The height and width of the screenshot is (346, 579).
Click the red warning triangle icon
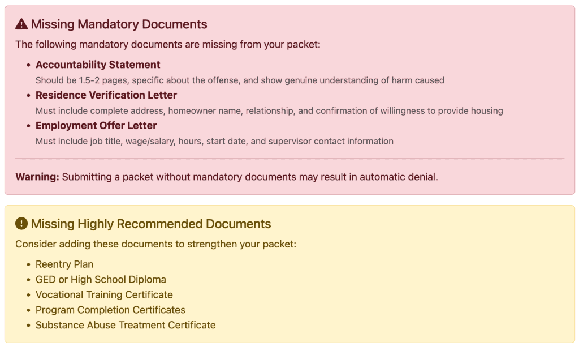click(21, 24)
